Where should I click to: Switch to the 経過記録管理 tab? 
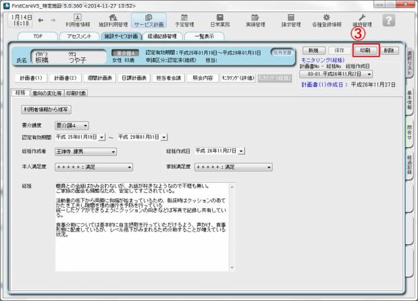pyautogui.click(x=162, y=36)
